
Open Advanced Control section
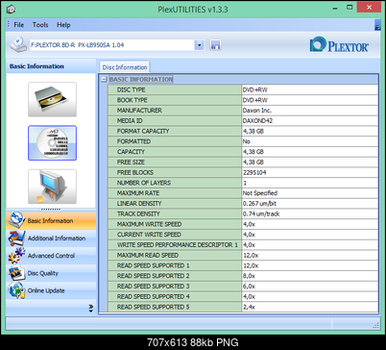coord(51,256)
